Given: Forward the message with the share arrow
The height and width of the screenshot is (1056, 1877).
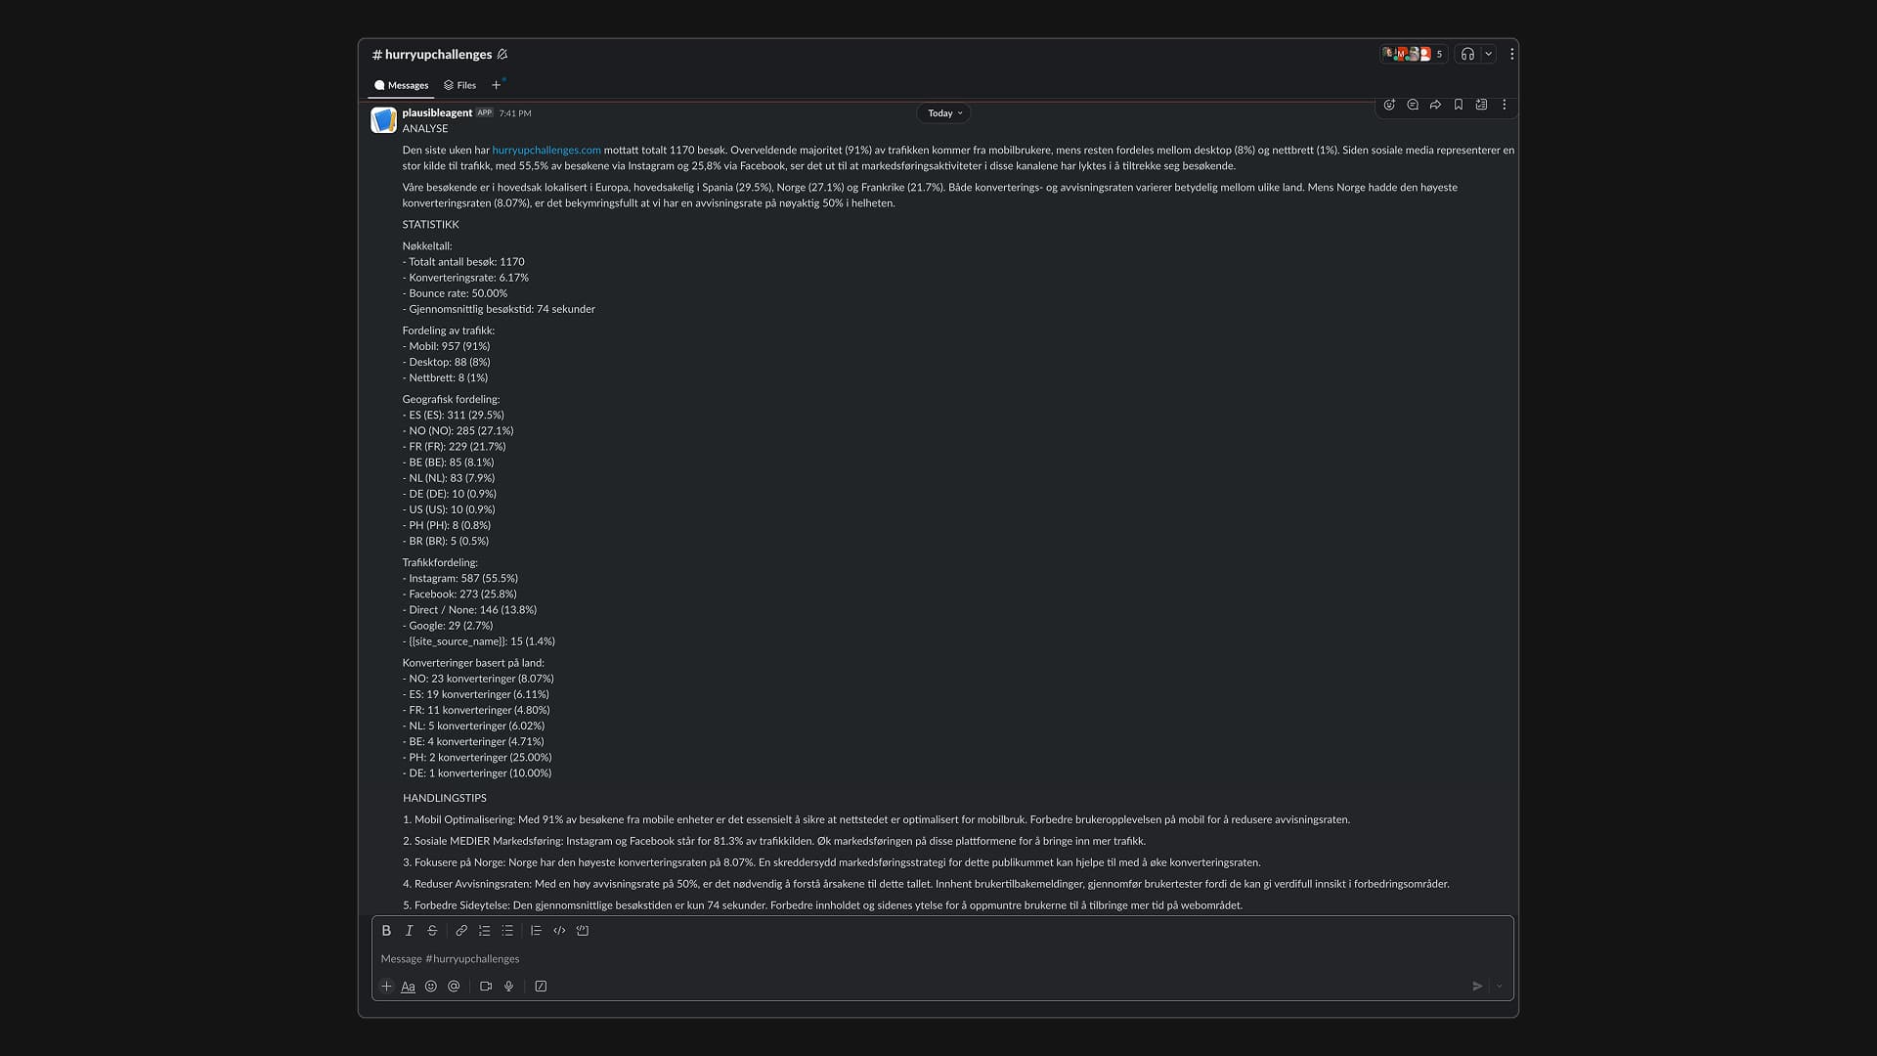Looking at the screenshot, I should click(x=1435, y=105).
